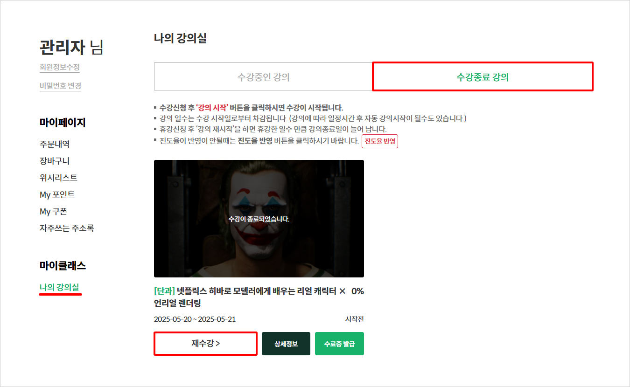The height and width of the screenshot is (387, 630).
Task: Open the 넷플릭스 히바로 모델러 course title
Action: (250, 297)
